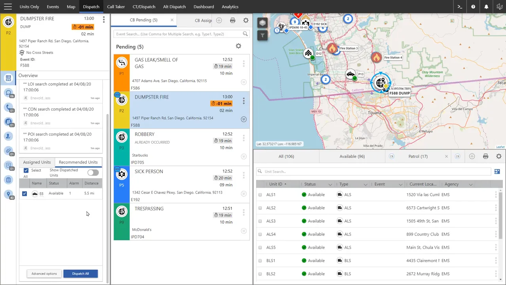506x285 pixels.
Task: Add a new units panel tab
Action: [x=472, y=156]
